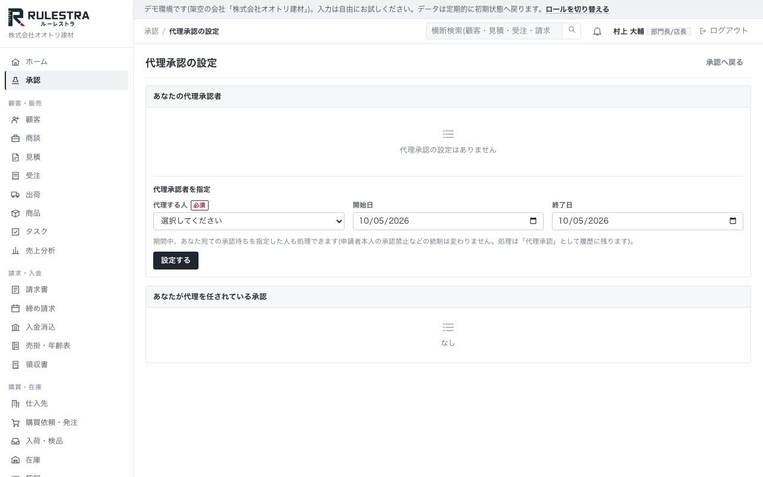Open calendar picker for 終了日

coord(733,221)
